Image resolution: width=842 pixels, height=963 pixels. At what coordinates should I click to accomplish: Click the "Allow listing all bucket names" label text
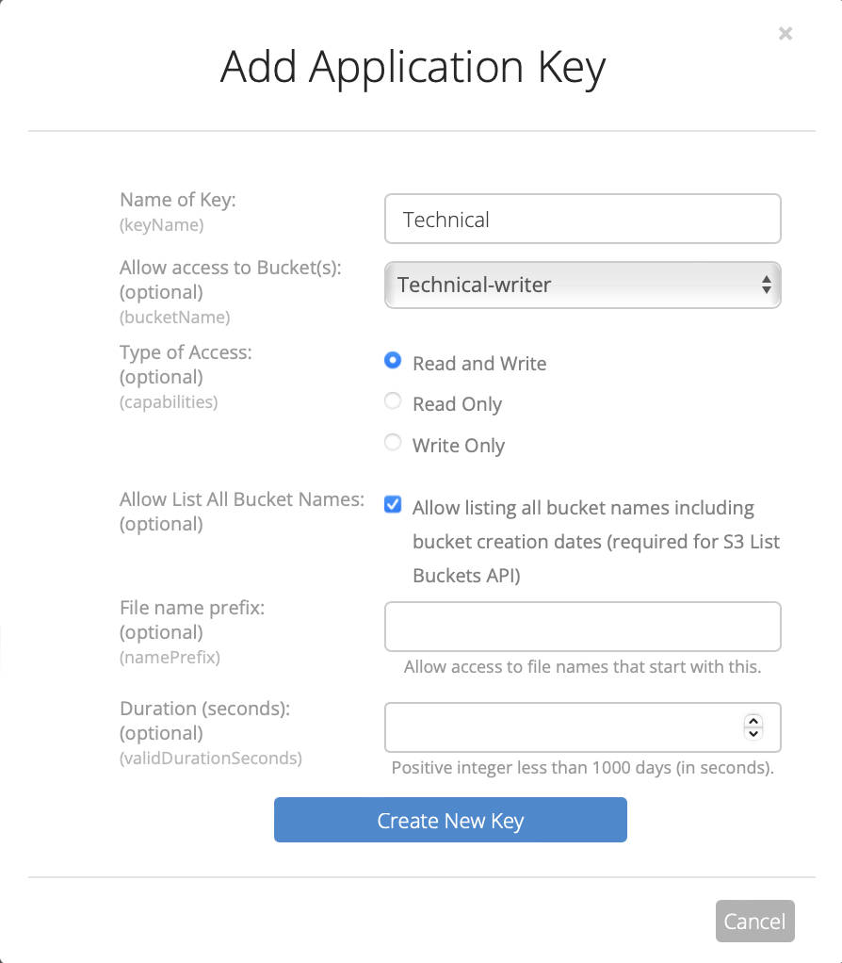coord(583,508)
